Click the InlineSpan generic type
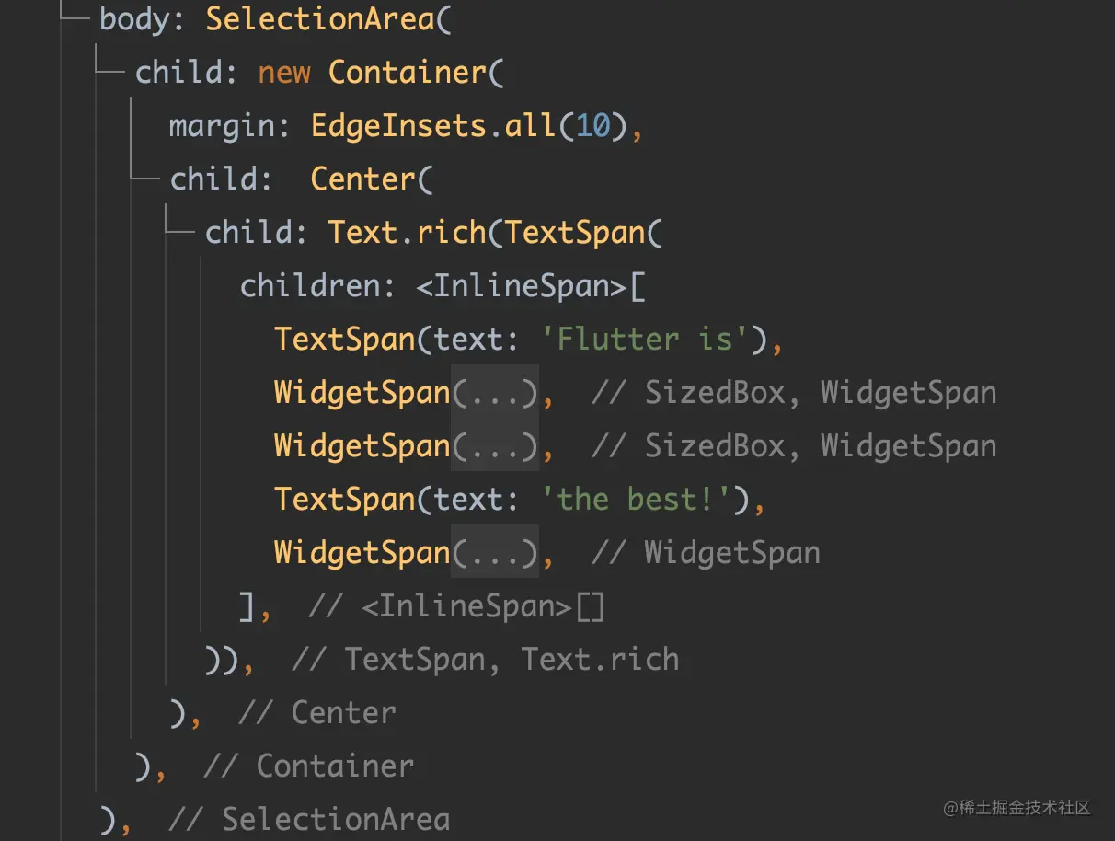The width and height of the screenshot is (1115, 841). tap(521, 285)
